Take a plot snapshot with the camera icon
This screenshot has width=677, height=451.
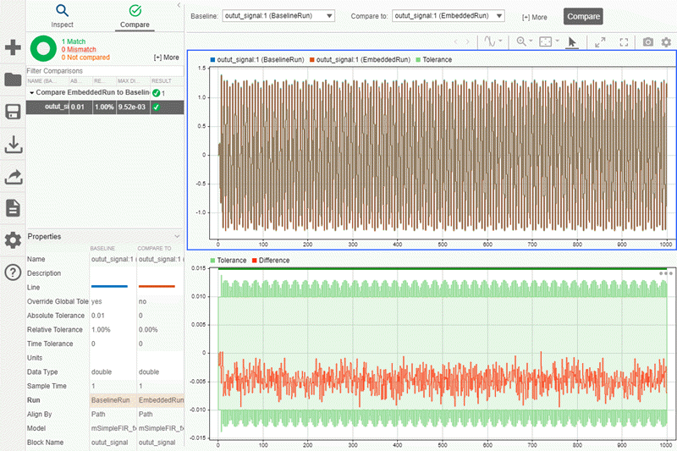(647, 41)
